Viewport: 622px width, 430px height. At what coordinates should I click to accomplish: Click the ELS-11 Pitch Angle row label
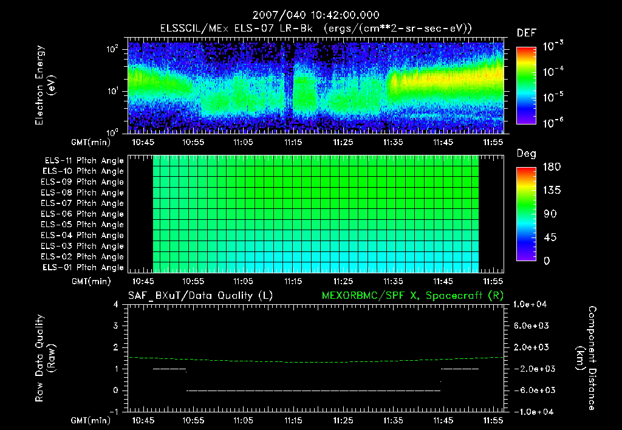84,161
